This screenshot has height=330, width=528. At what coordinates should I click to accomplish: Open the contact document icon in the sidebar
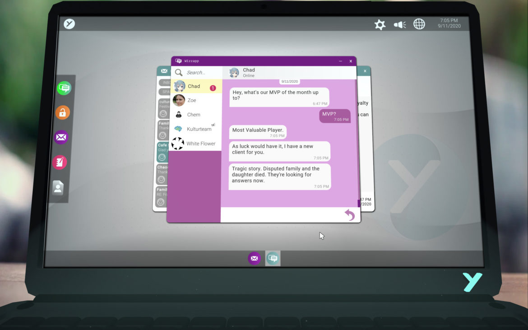click(x=58, y=187)
